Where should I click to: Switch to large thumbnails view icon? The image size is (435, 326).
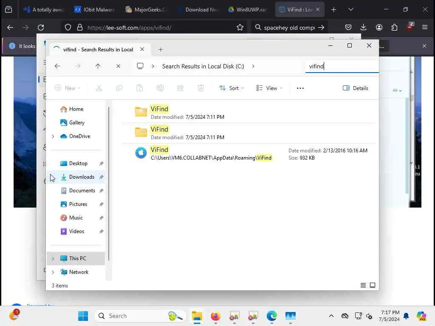(x=373, y=285)
